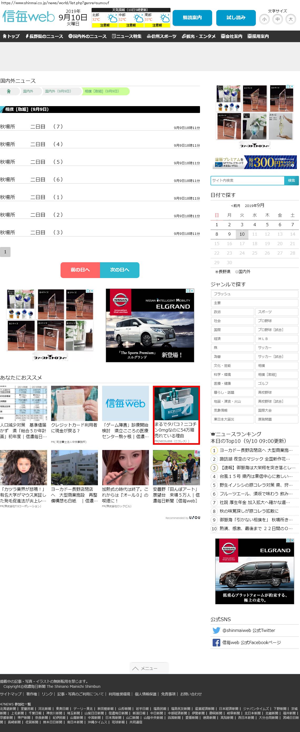Set font size to small (小)

coord(264,19)
